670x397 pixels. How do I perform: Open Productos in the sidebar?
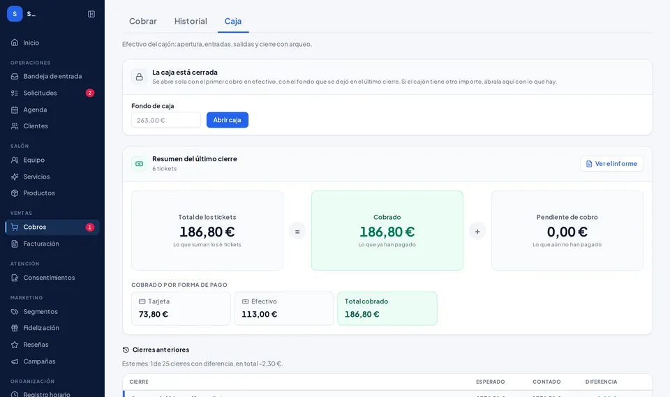52,193
